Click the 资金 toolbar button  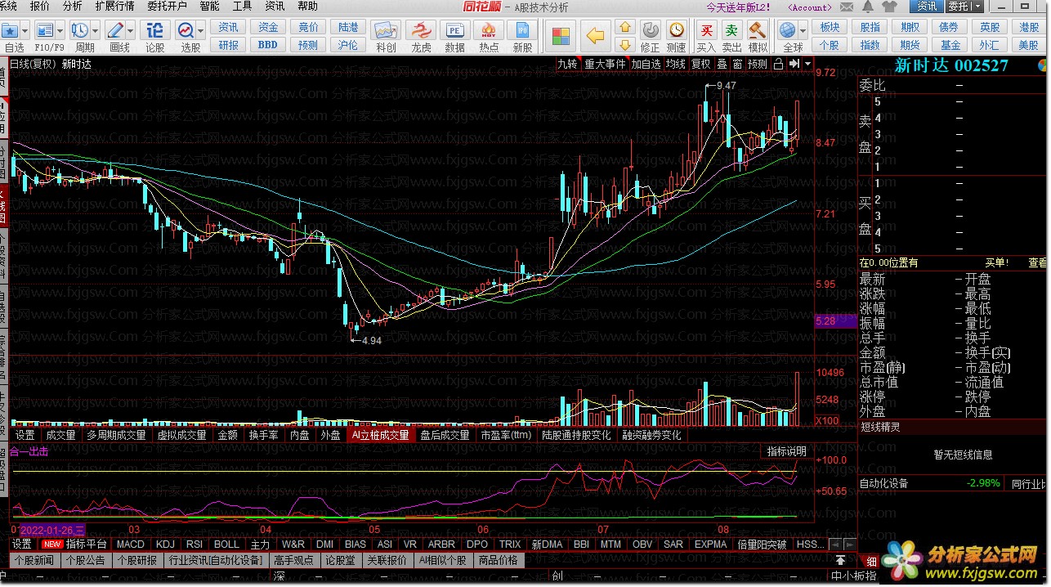269,27
